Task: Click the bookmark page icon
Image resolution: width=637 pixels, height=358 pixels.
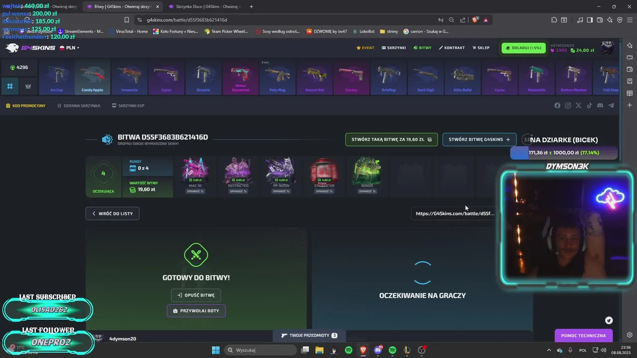Action: pos(126,20)
